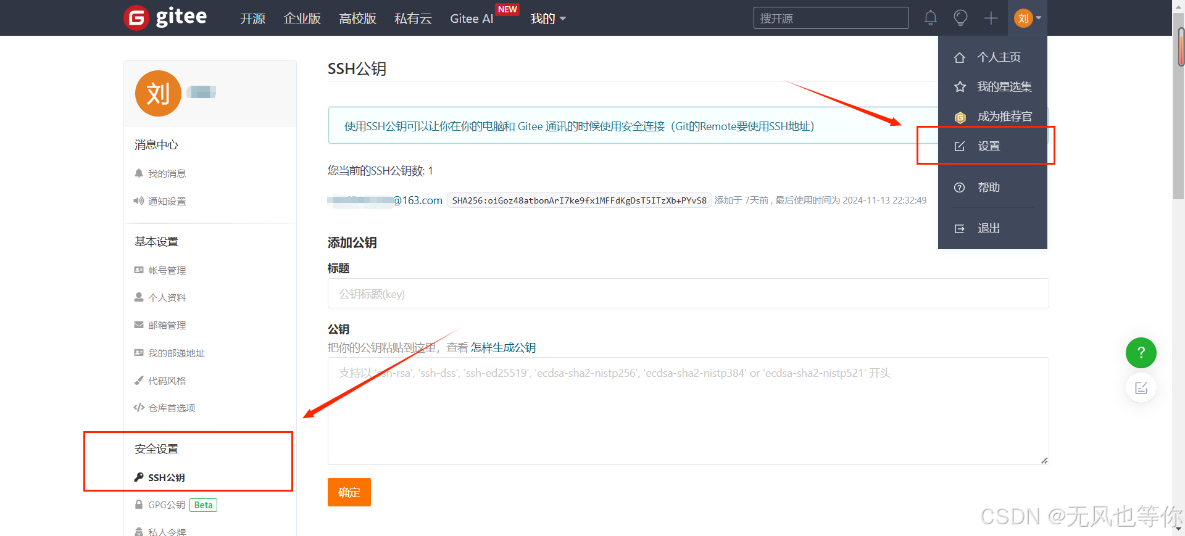
Task: Open 帐号管理 in the sidebar
Action: click(167, 271)
